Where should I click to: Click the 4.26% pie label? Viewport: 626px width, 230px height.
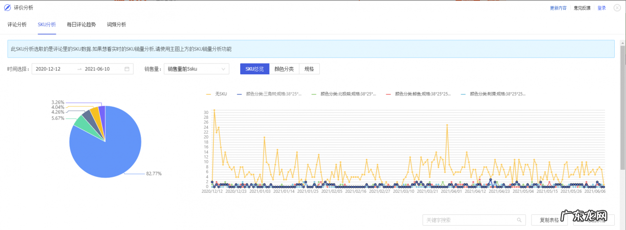(x=58, y=112)
